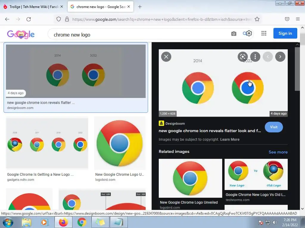Switch to Firefox in the taskbar
Viewport: 305px width, 228px height.
[63, 222]
